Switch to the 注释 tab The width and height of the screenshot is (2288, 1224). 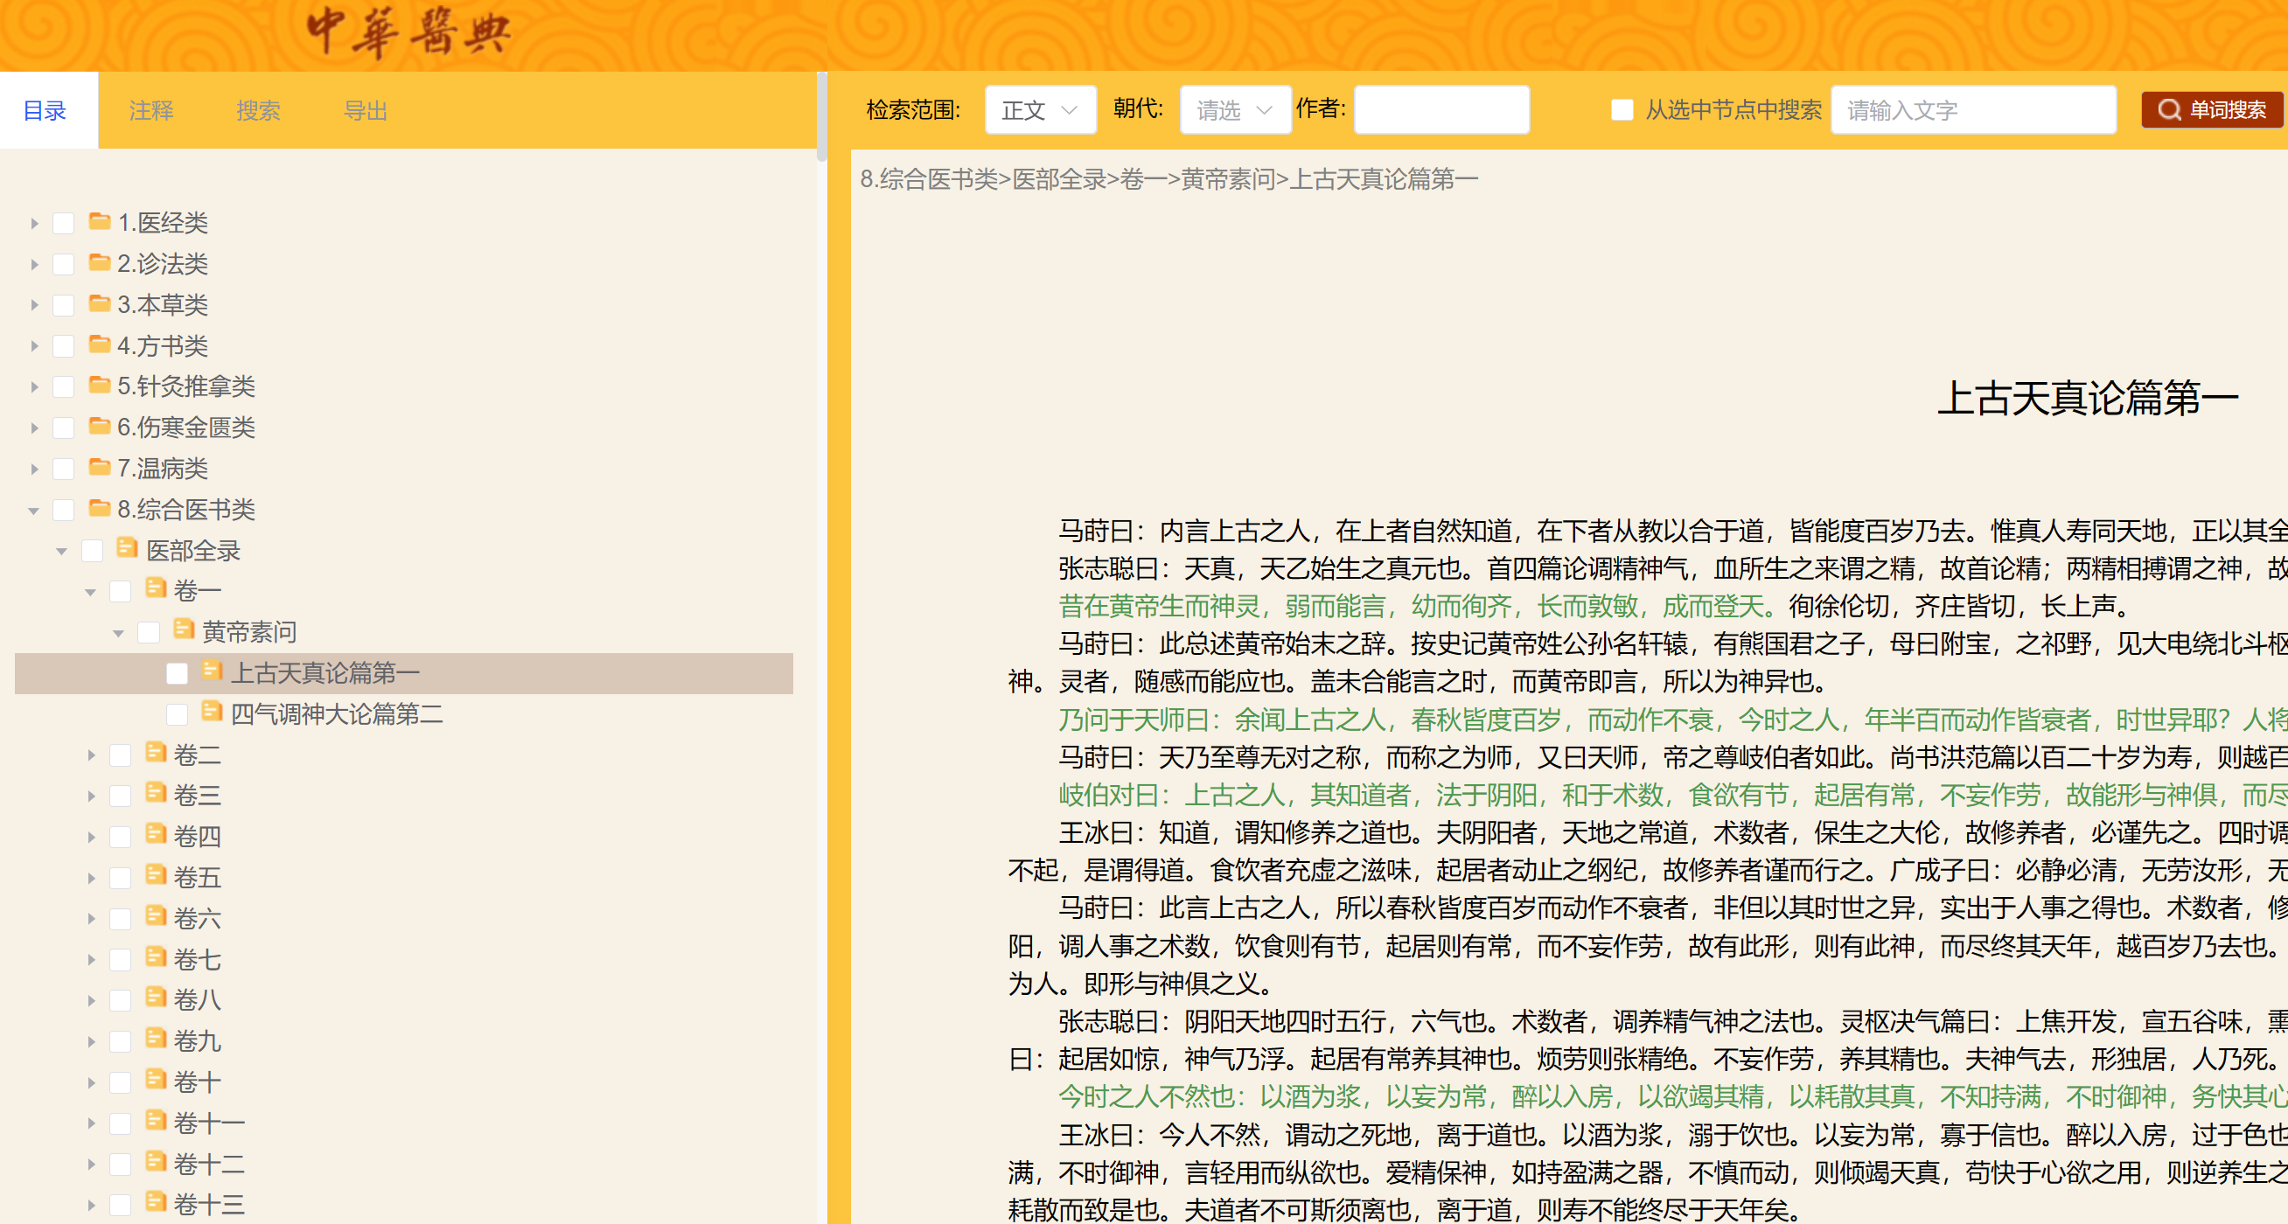tap(151, 111)
